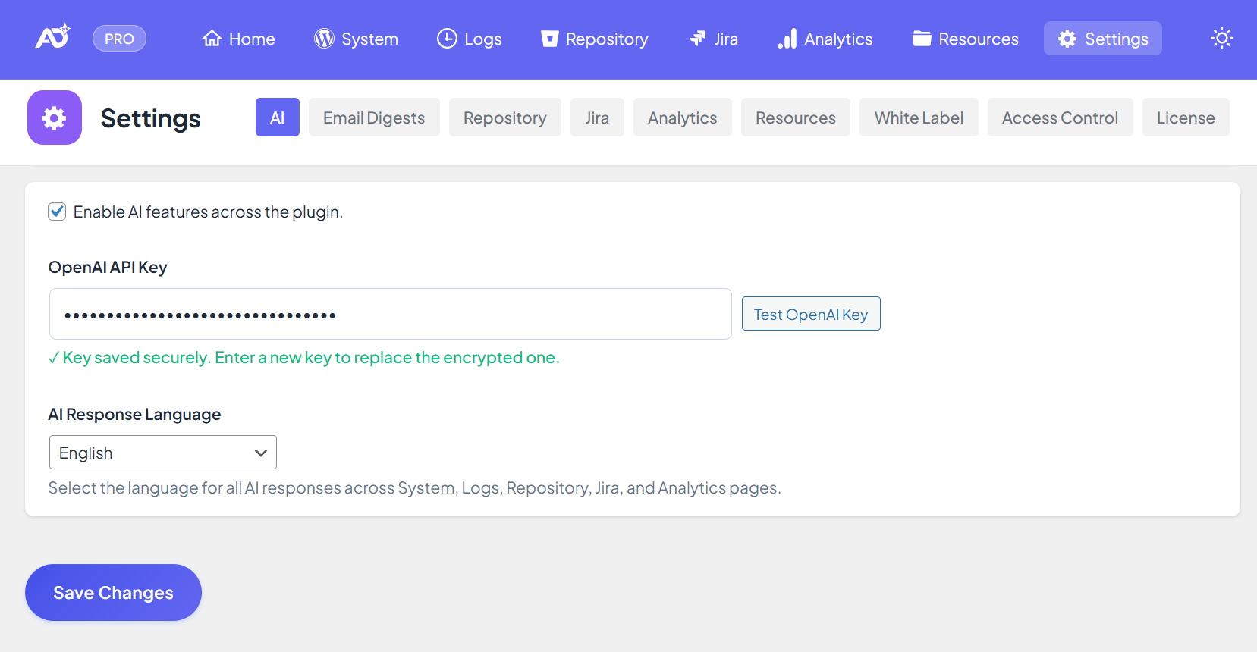Toggle light/dark theme sun icon
Viewport: 1257px width, 652px height.
click(x=1221, y=38)
